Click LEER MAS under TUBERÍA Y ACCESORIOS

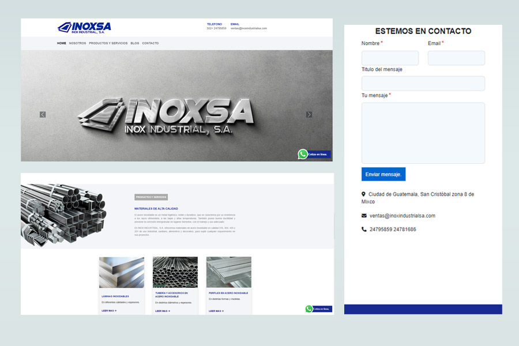[x=163, y=310]
